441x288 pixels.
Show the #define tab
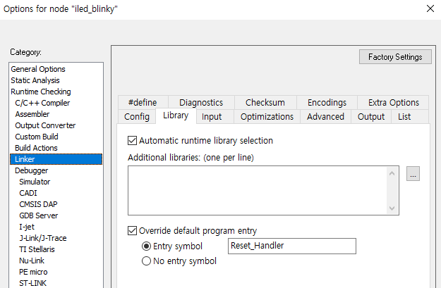tap(143, 103)
